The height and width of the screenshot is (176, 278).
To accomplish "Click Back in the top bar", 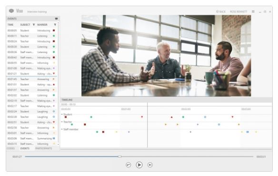I will [221, 12].
